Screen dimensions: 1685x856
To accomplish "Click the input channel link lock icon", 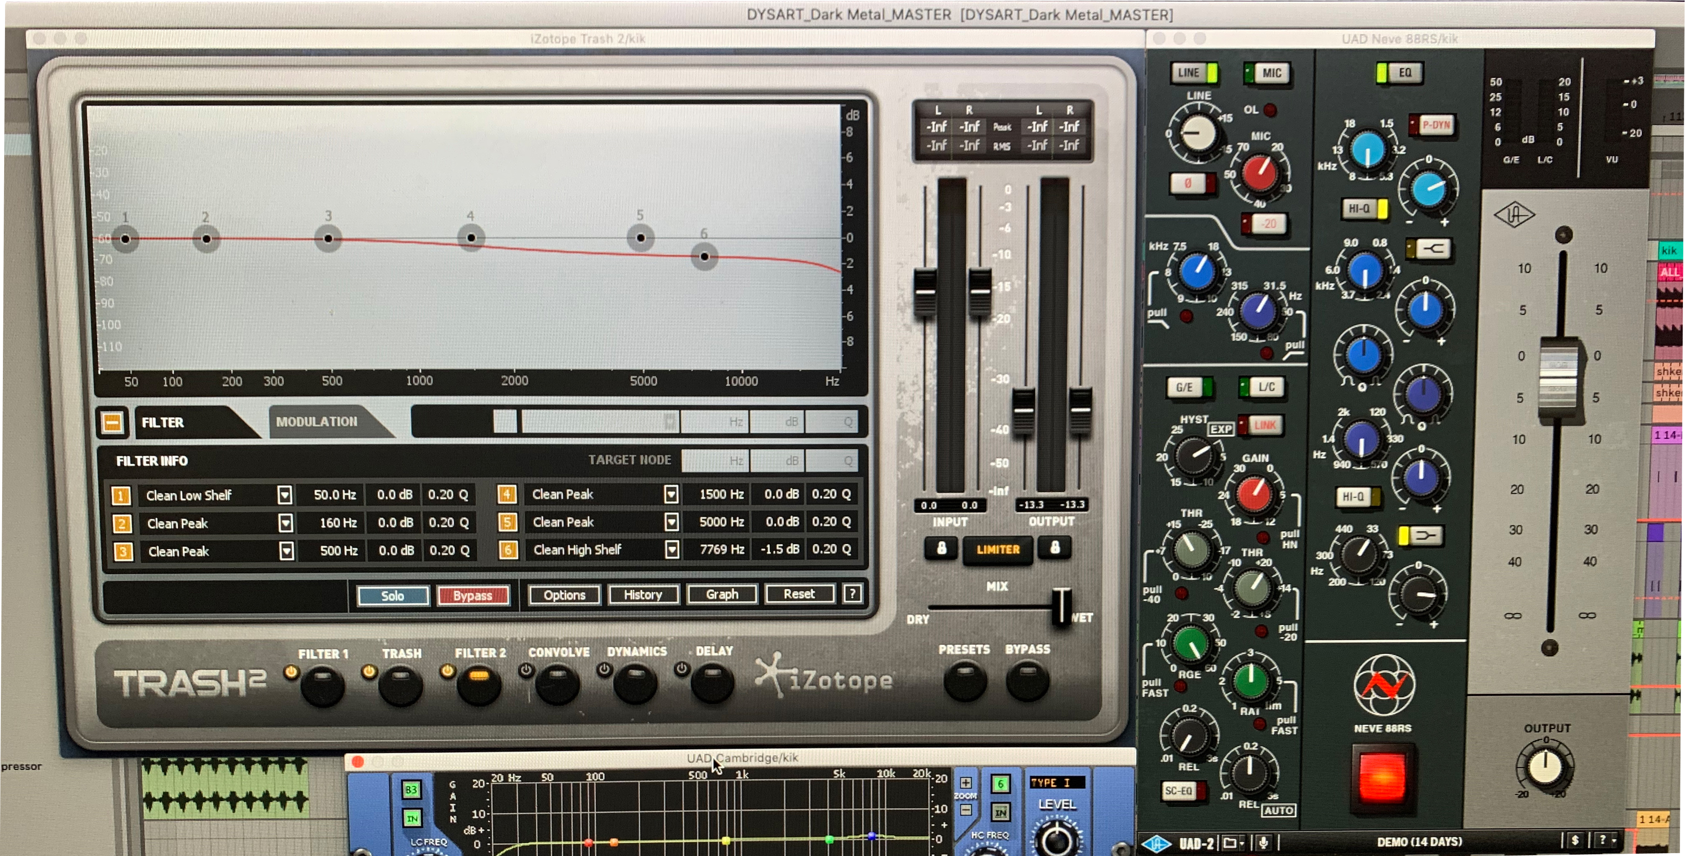I will pyautogui.click(x=941, y=548).
